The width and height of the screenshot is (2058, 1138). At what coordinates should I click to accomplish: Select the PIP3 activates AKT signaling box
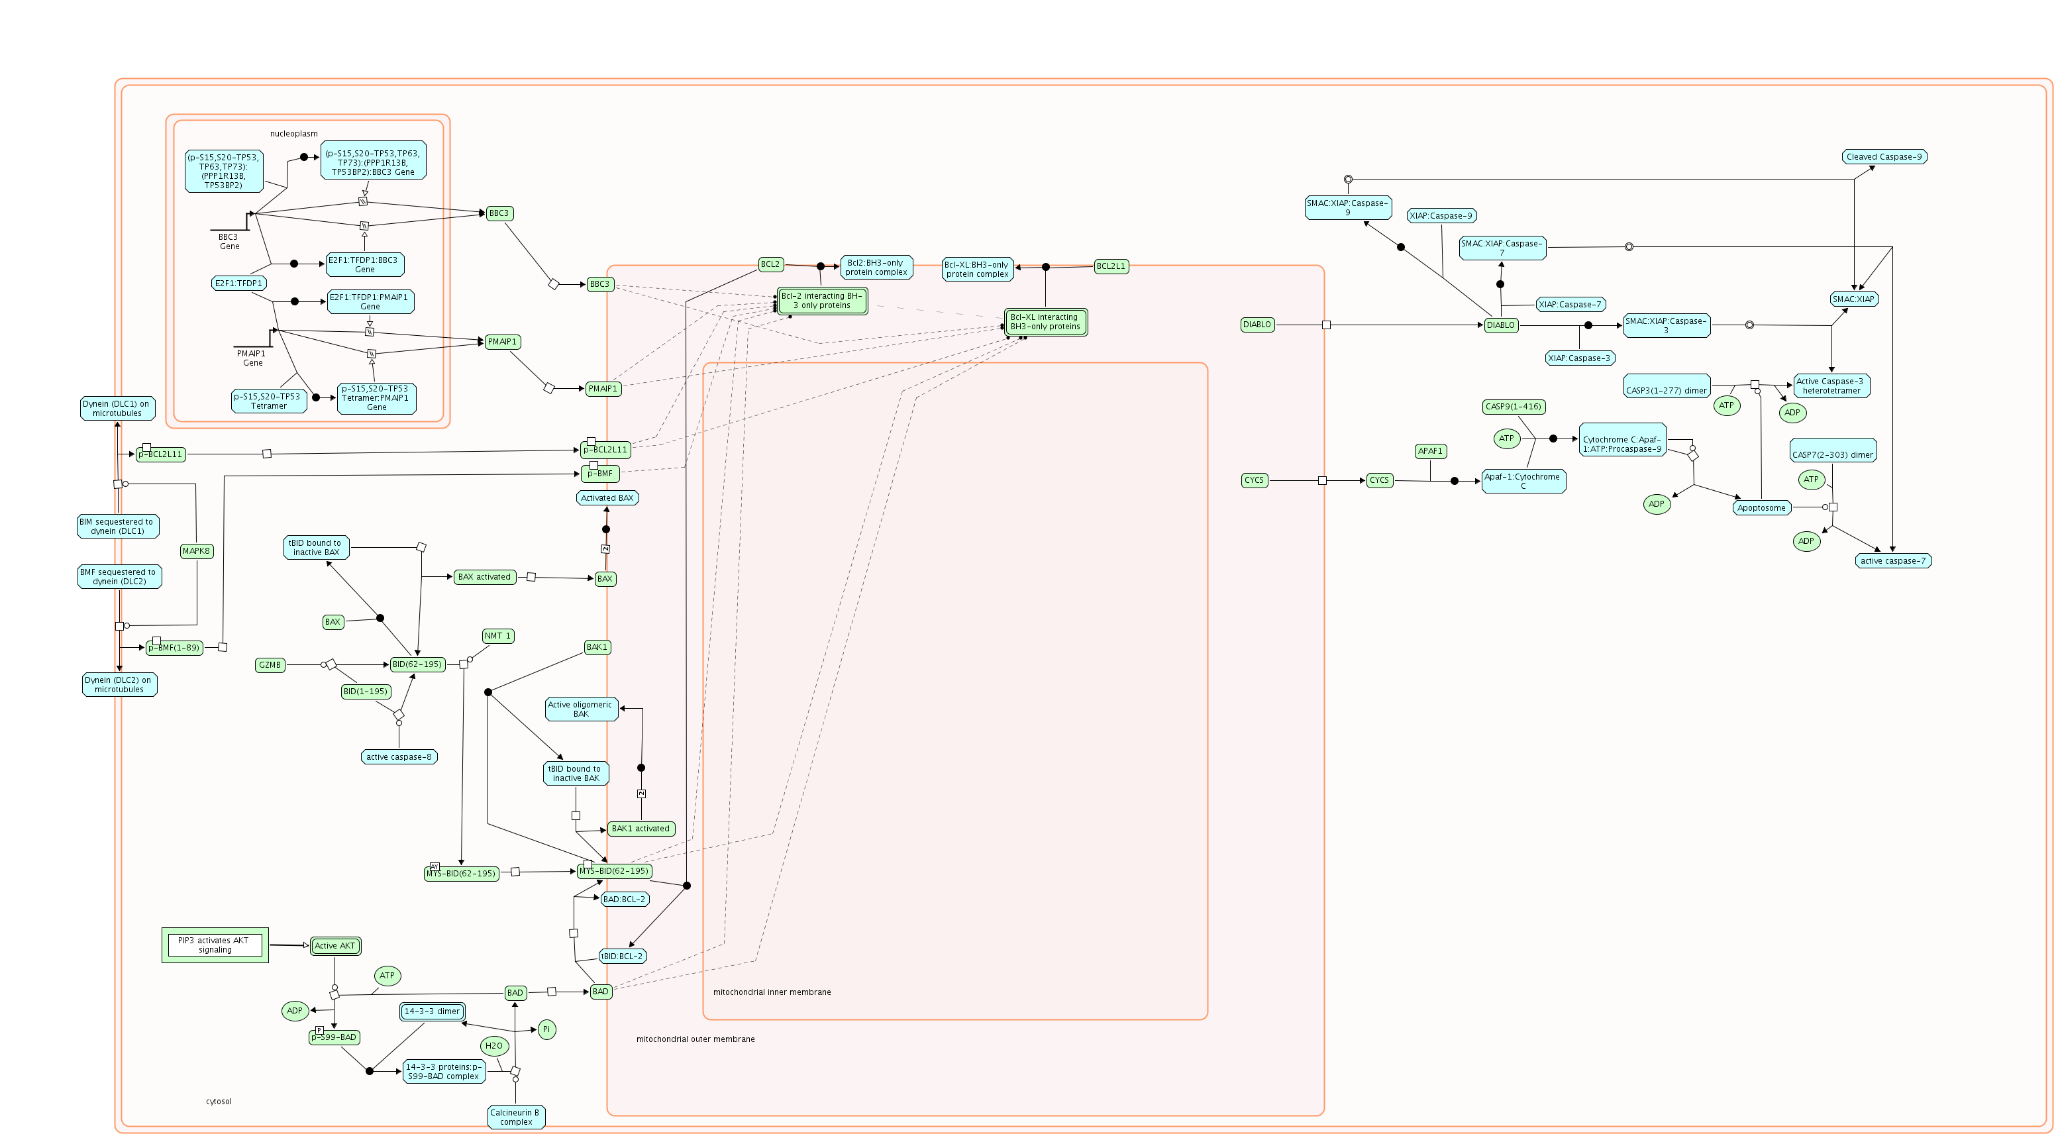(x=215, y=945)
